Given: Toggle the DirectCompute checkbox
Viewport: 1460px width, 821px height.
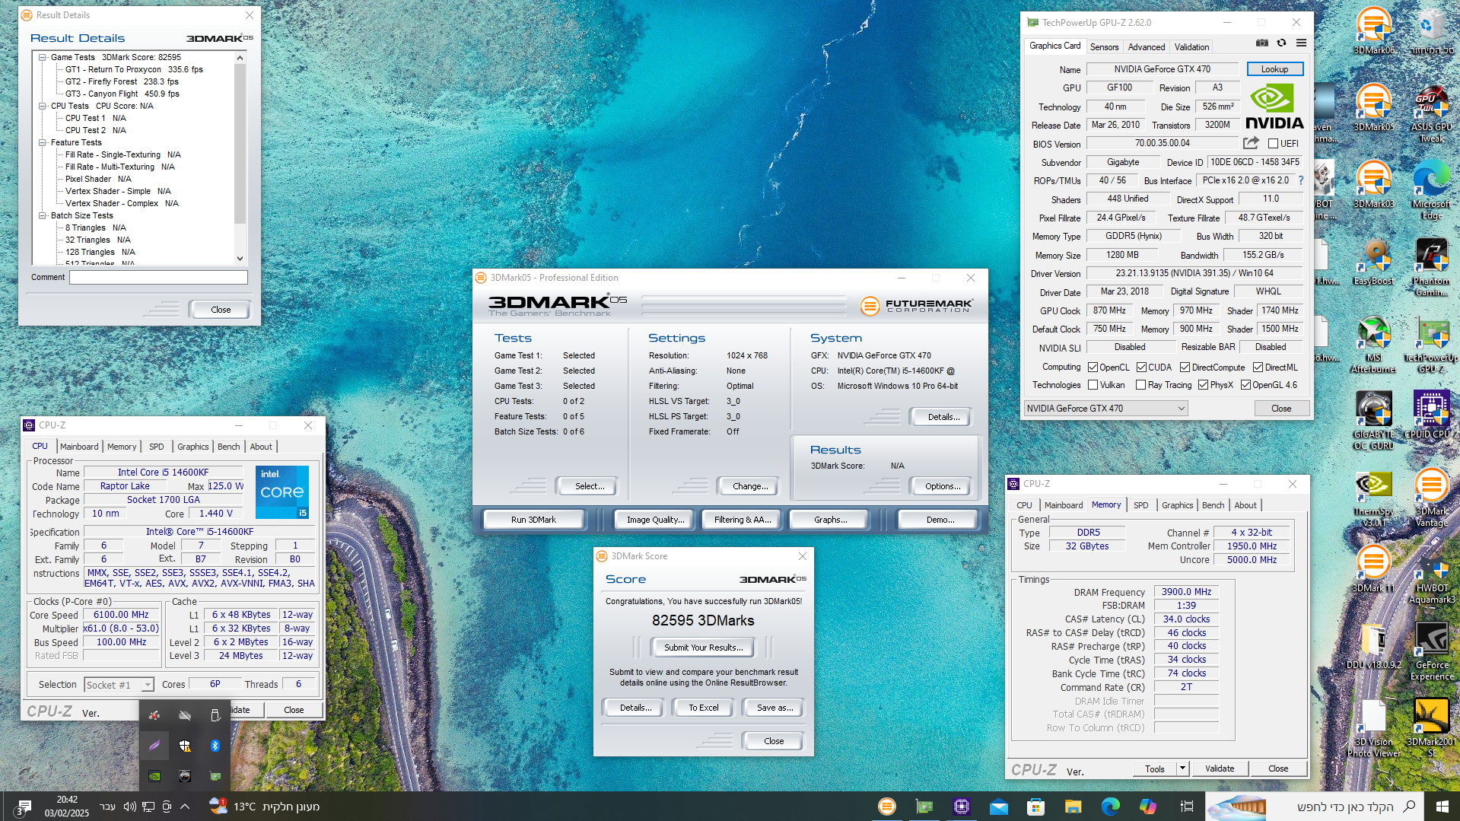Looking at the screenshot, I should pyautogui.click(x=1185, y=367).
